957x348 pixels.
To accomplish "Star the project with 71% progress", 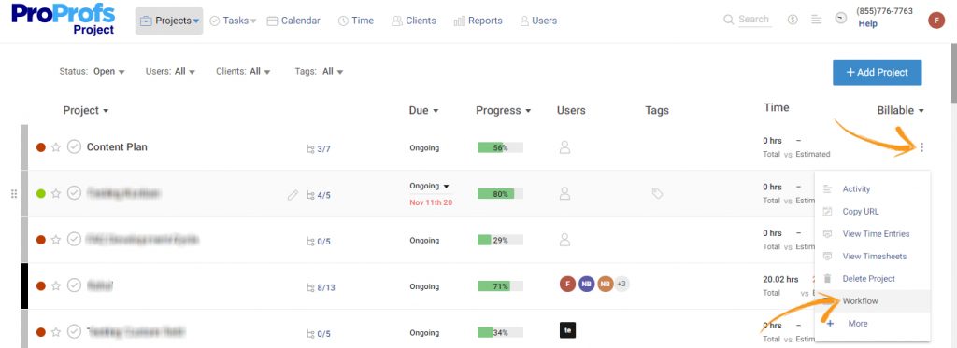I will (56, 285).
